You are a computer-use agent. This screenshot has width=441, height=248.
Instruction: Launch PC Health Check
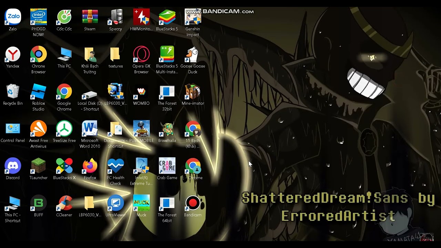(115, 166)
